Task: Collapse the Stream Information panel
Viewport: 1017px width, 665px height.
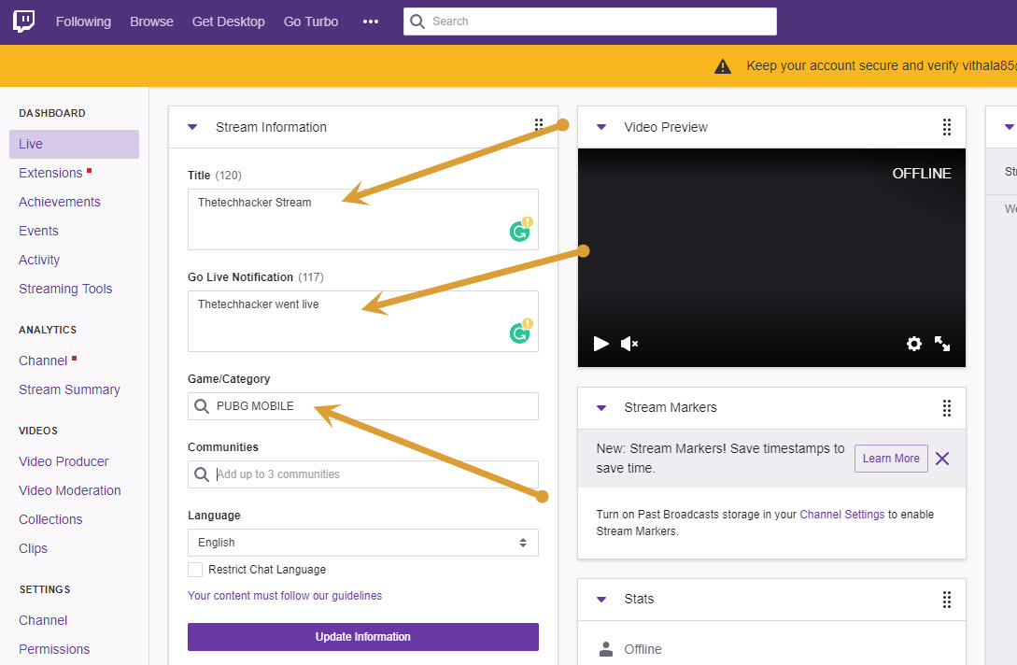Action: (x=192, y=127)
